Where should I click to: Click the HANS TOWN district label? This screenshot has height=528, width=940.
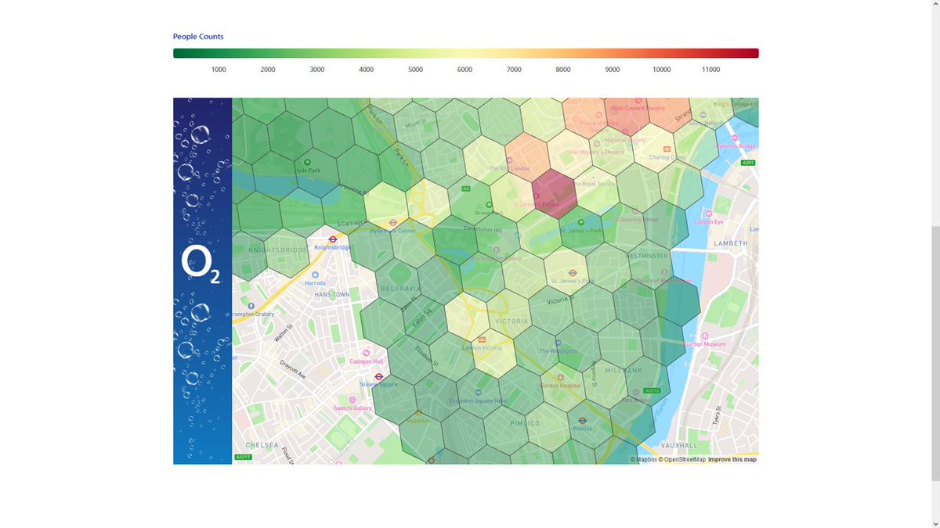point(331,294)
